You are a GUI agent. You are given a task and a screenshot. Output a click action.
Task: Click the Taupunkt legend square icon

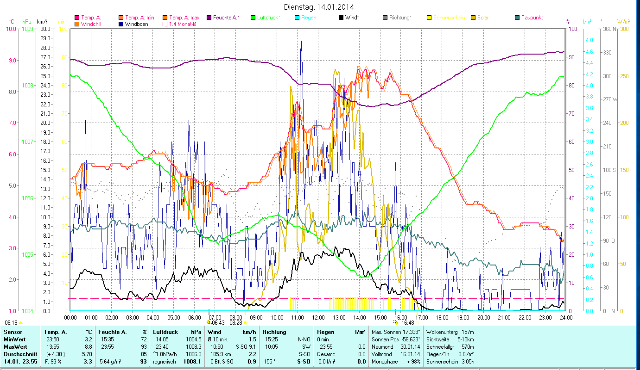point(517,18)
